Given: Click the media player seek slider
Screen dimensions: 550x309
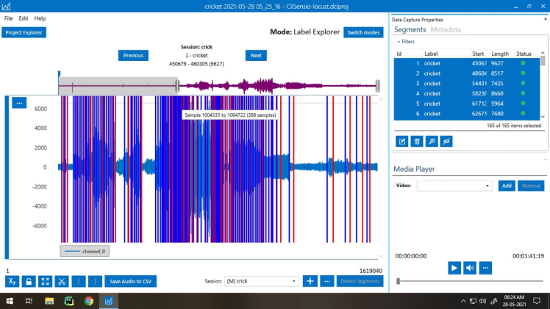Looking at the screenshot, I should pos(471,281).
